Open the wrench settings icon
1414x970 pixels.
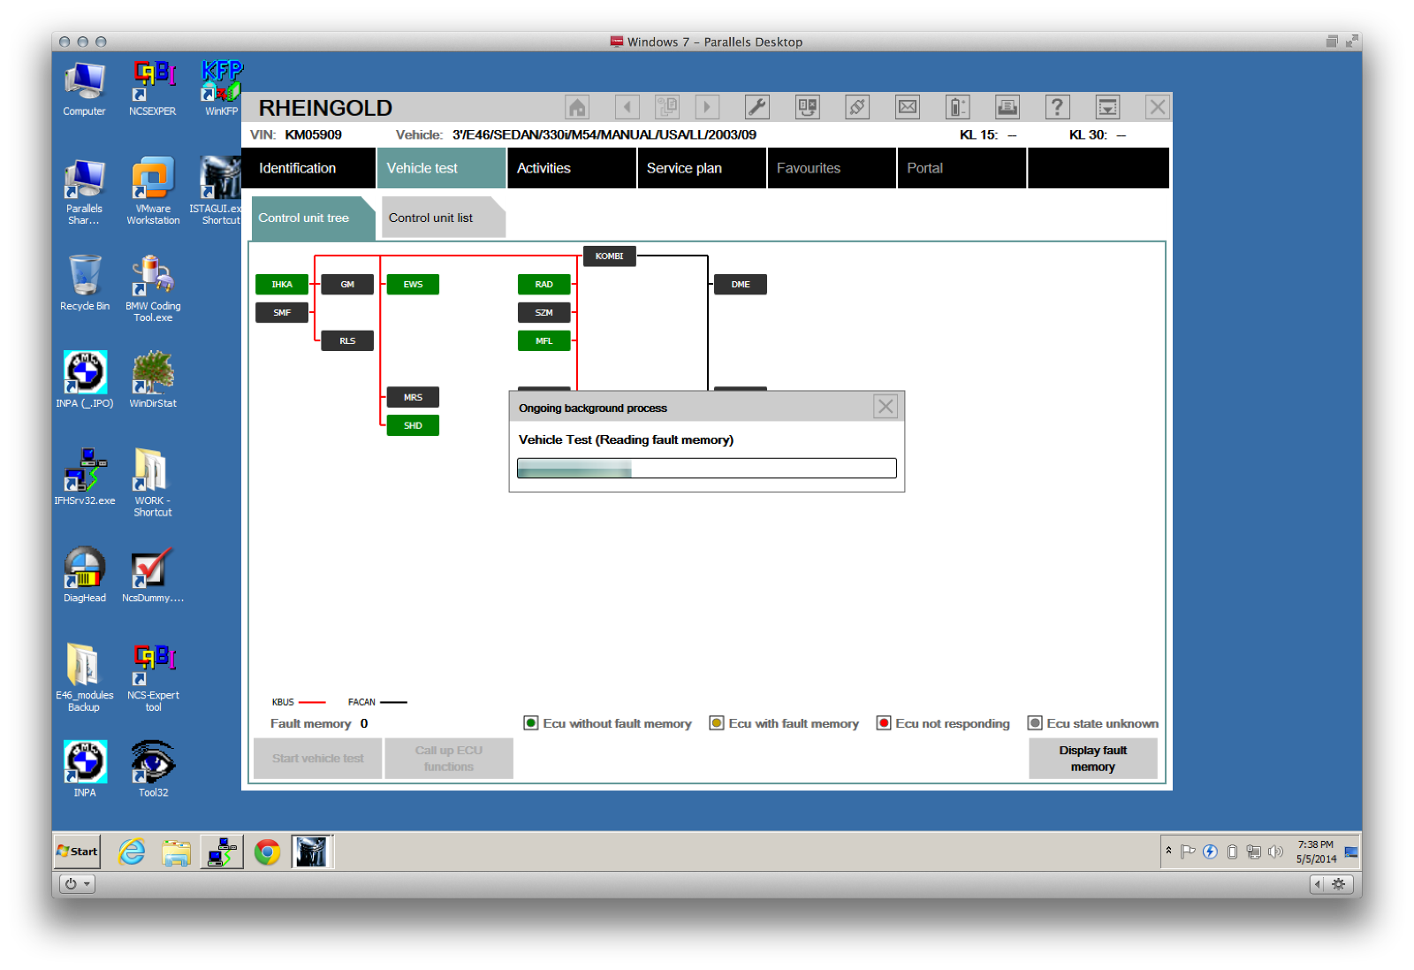[757, 108]
